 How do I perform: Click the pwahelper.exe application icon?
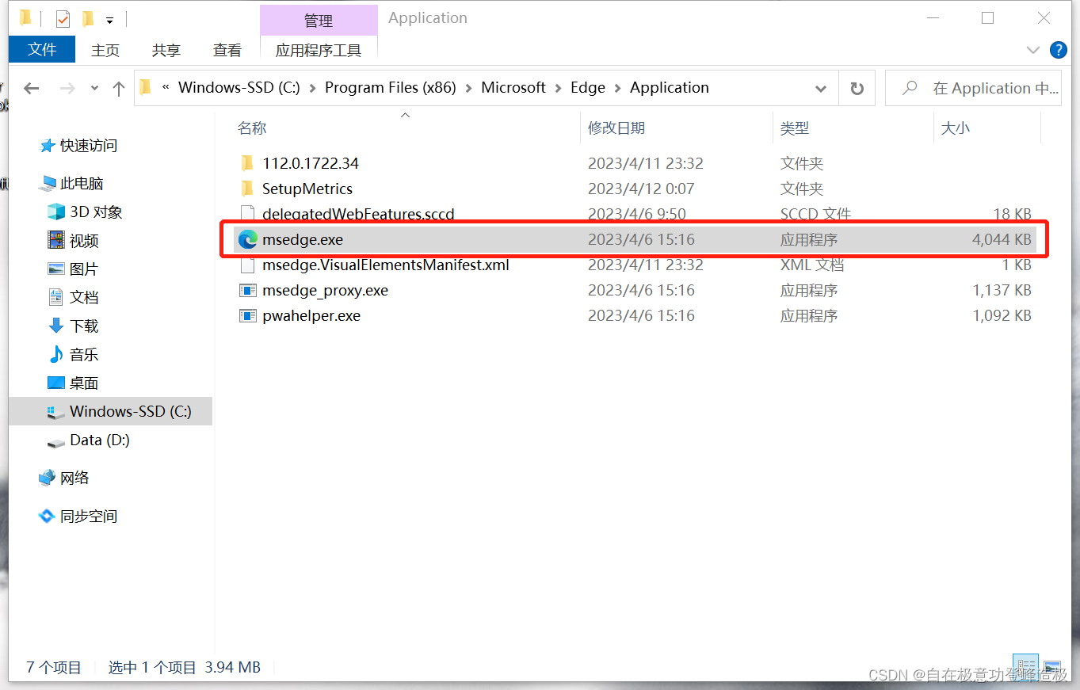tap(248, 315)
